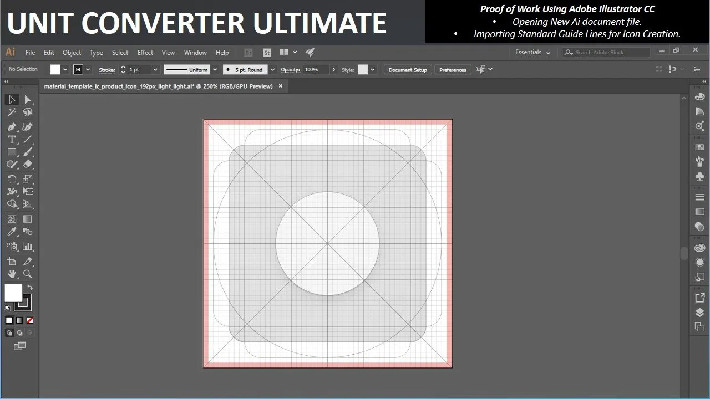The width and height of the screenshot is (710, 399).
Task: Select the Width tool
Action: [12, 192]
